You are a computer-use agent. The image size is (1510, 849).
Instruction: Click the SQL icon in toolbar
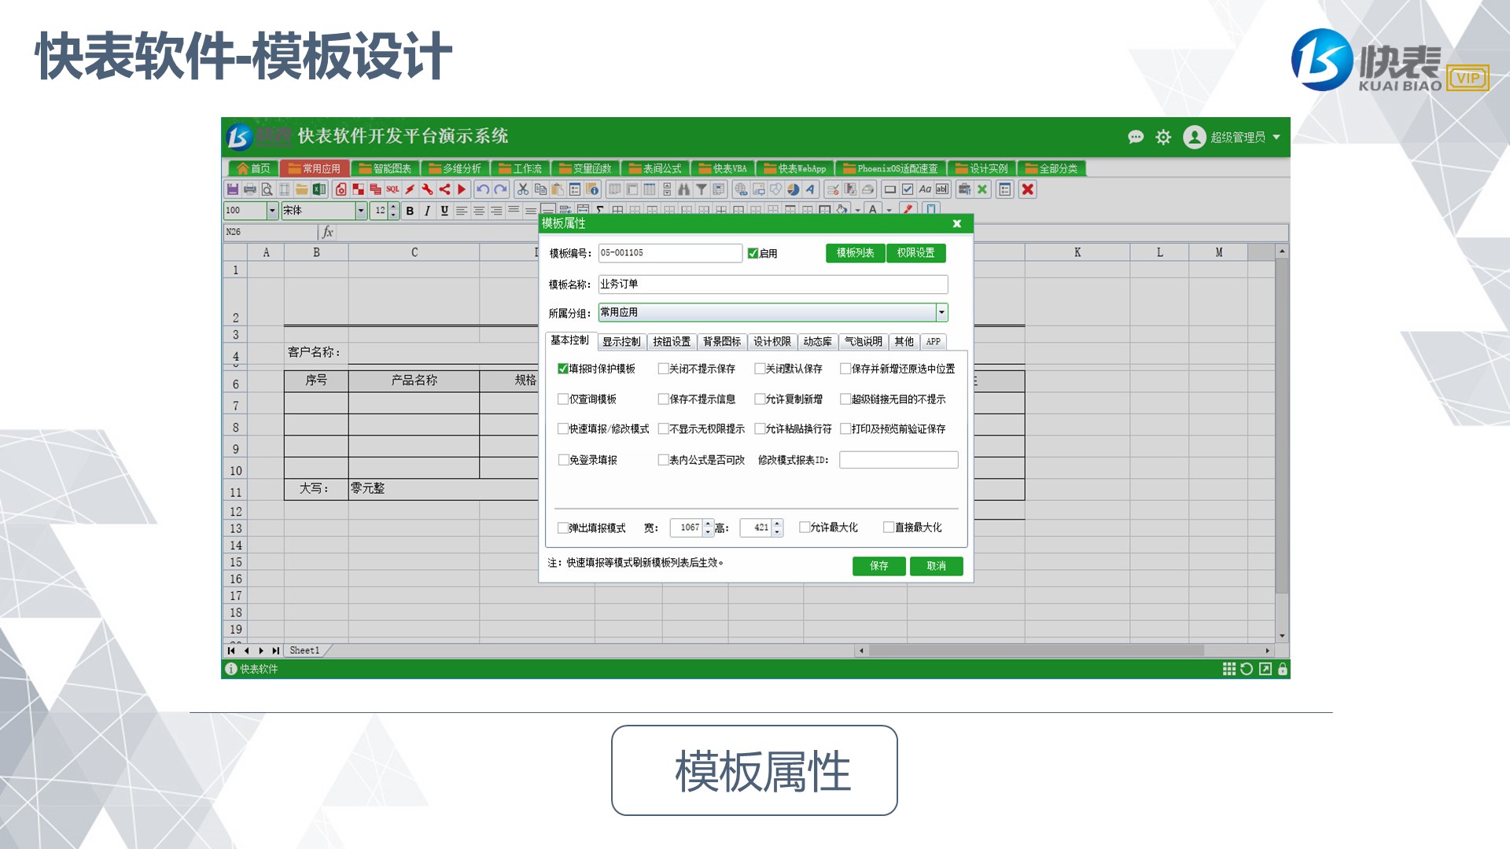click(392, 189)
